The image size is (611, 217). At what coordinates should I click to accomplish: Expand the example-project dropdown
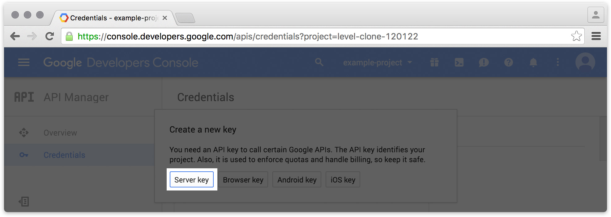(378, 63)
